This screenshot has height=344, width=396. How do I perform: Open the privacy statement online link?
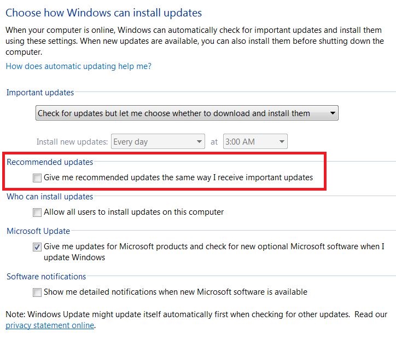(50, 325)
